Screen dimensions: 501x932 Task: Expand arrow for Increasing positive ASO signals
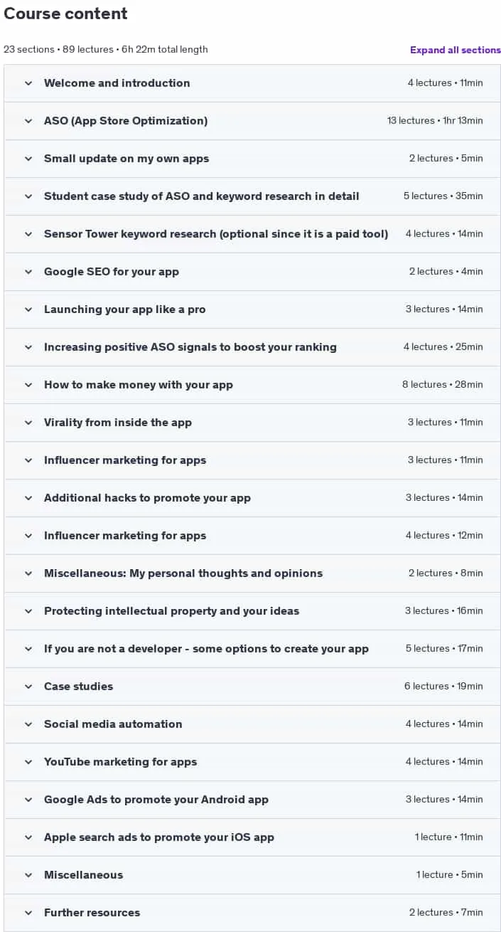pos(28,347)
